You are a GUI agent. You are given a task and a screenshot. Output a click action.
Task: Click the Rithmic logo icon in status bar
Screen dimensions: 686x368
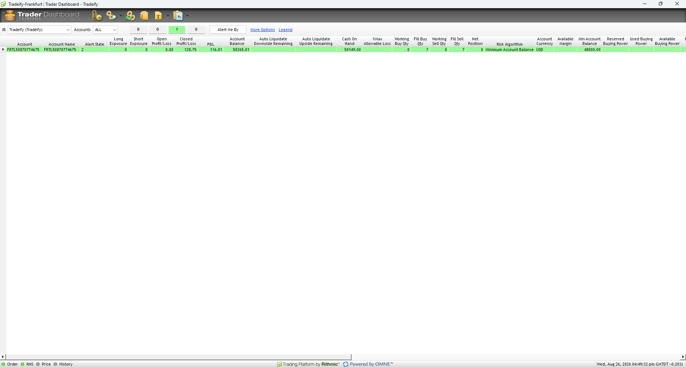point(279,364)
